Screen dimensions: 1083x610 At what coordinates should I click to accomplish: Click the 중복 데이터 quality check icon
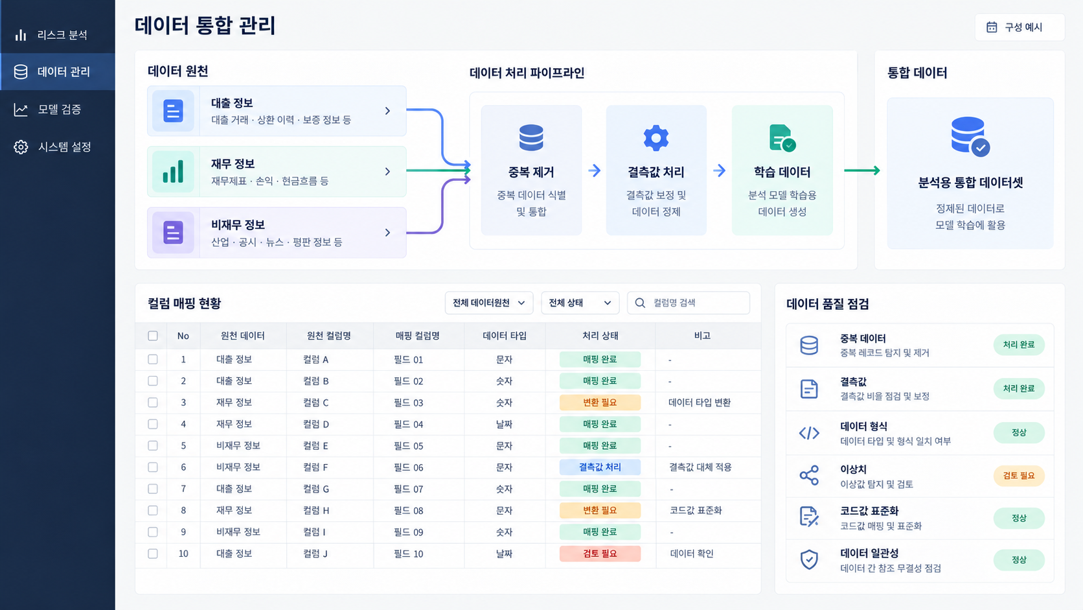tap(809, 345)
